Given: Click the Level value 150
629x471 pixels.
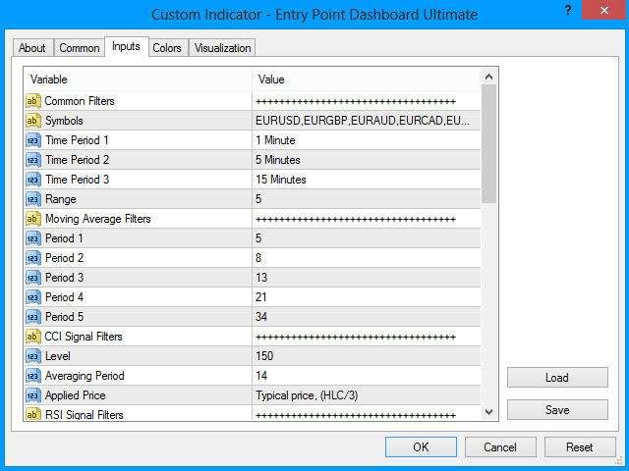Looking at the screenshot, I should coord(264,356).
